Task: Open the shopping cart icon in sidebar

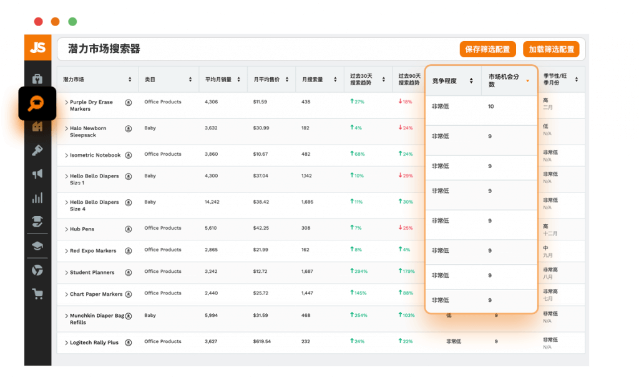Action: click(37, 294)
